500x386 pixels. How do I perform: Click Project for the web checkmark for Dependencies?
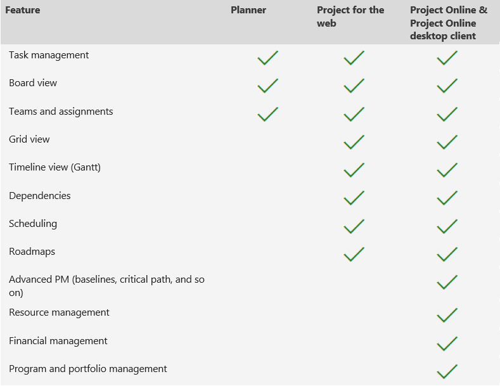tap(354, 198)
